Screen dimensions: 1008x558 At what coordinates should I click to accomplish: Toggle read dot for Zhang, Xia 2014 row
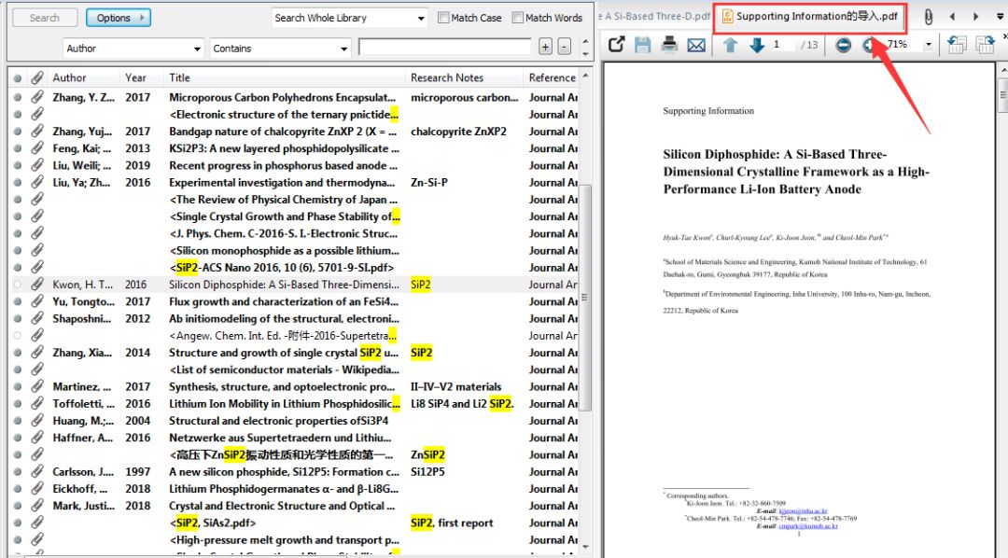(x=18, y=353)
